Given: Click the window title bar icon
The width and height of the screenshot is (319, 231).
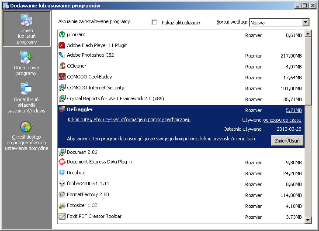Looking at the screenshot, I should point(6,6).
